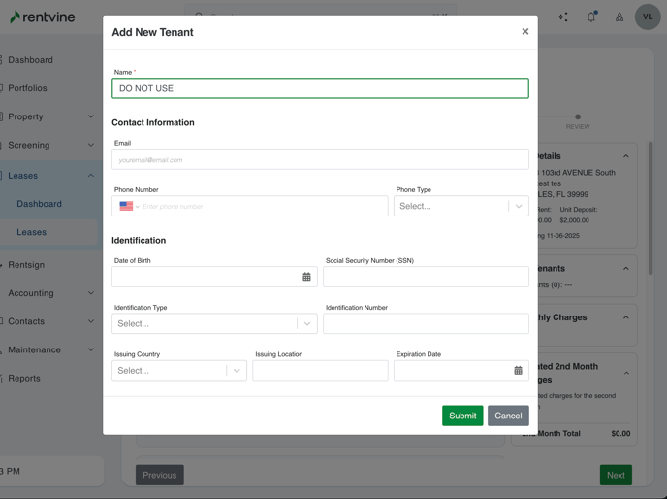Open the Expiration Date calendar picker
667x499 pixels.
pos(518,371)
